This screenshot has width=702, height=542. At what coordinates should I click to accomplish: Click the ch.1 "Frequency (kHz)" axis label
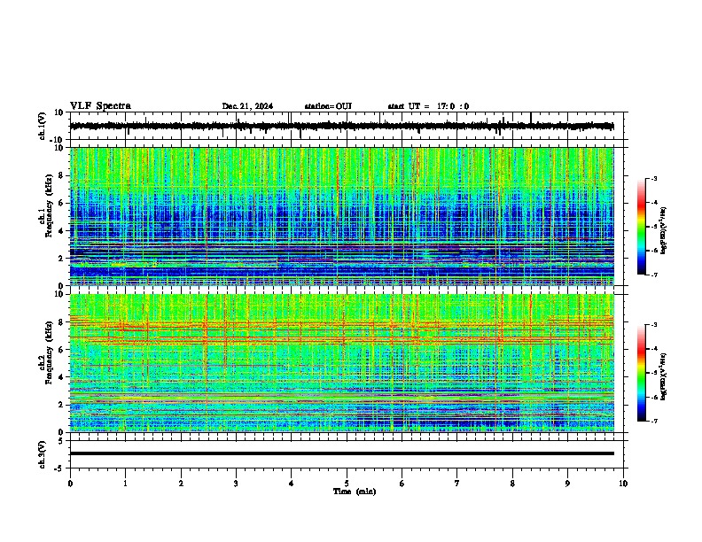coord(48,206)
